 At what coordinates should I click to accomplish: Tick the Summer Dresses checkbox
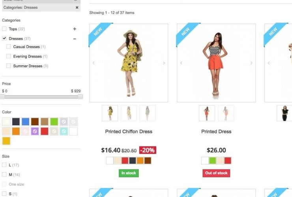click(9, 66)
